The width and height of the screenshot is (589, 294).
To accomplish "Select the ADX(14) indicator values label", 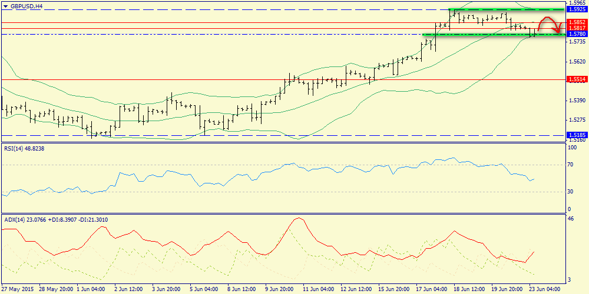I will [56, 220].
